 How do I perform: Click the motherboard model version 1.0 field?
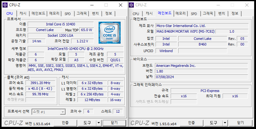(232, 31)
